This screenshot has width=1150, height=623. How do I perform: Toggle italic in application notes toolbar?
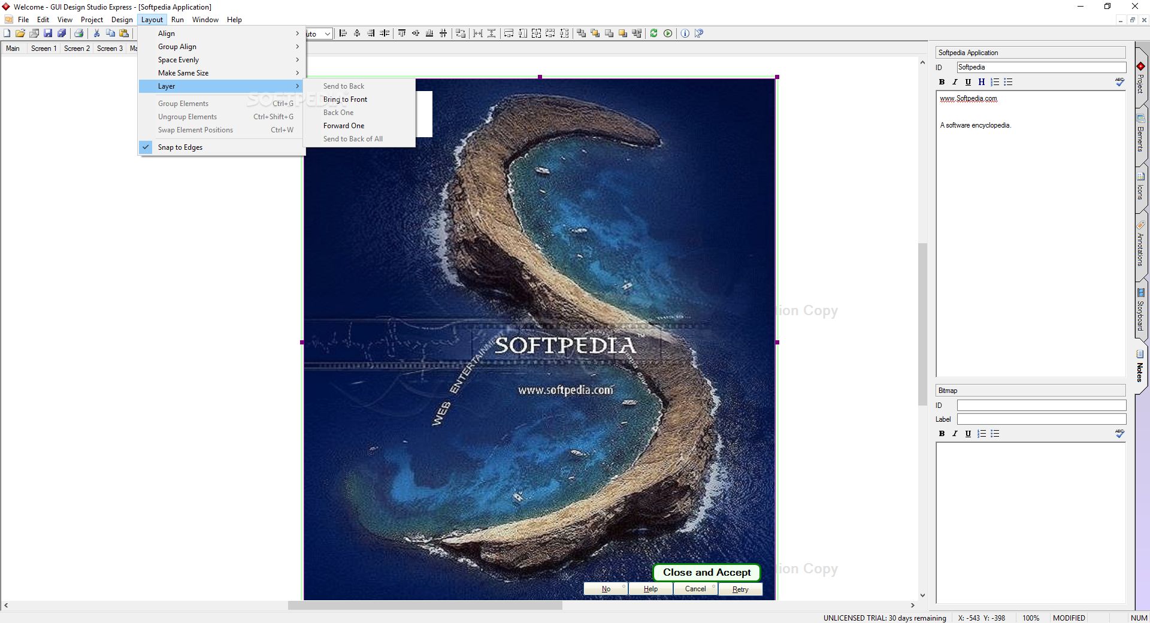[x=955, y=82]
